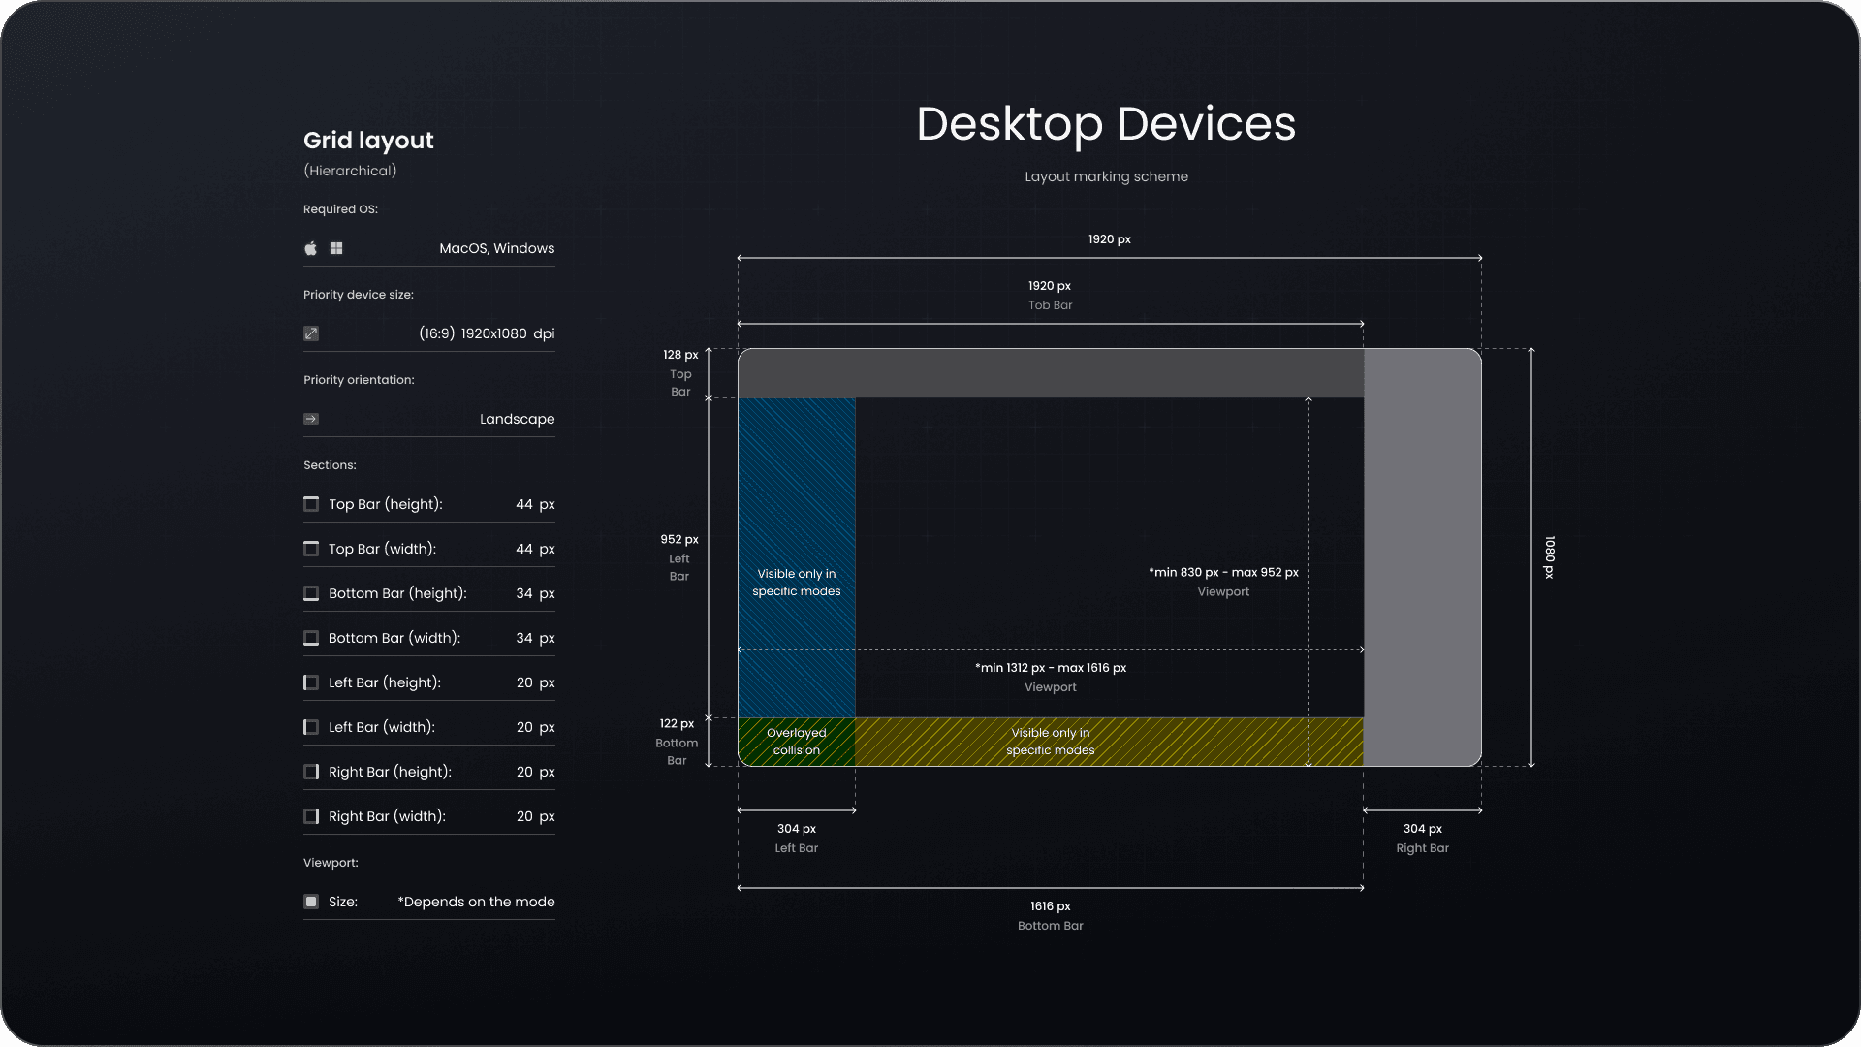This screenshot has width=1861, height=1047.
Task: Click the Right Bar (width) icon
Action: 311,816
